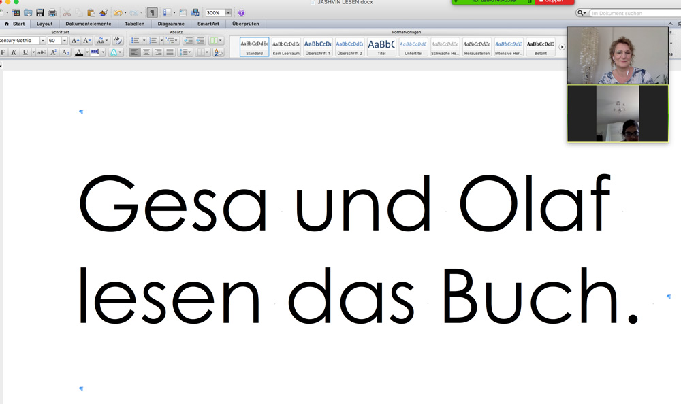
Task: Open the toolbox icon
Action: [183, 13]
